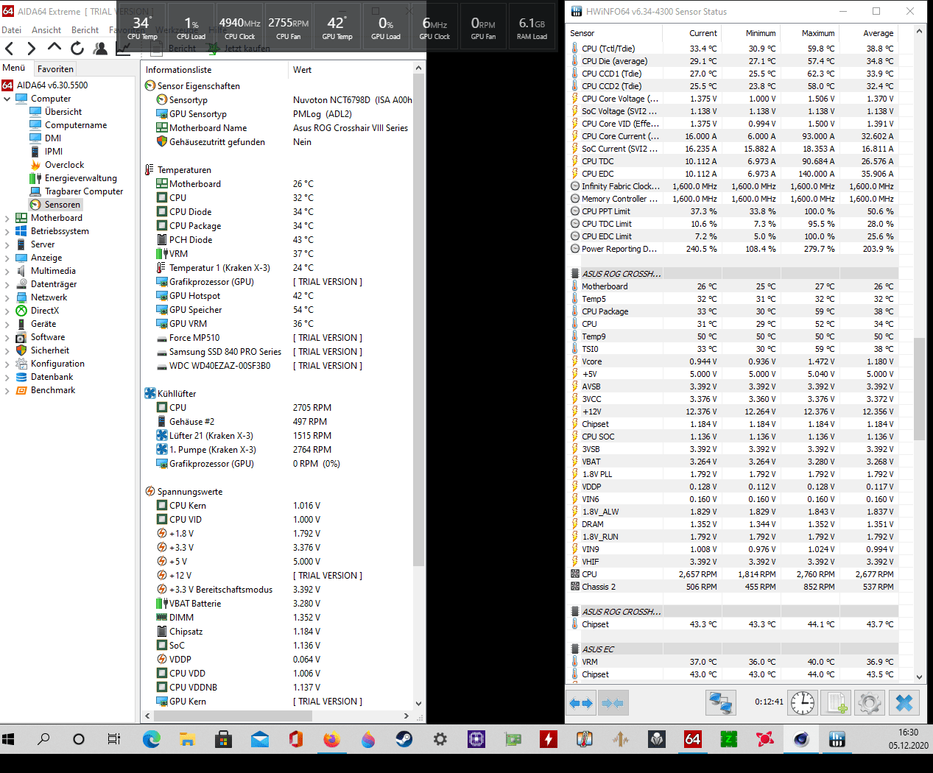This screenshot has width=933, height=773.
Task: Expand the Anzeige tree node
Action: click(x=7, y=258)
